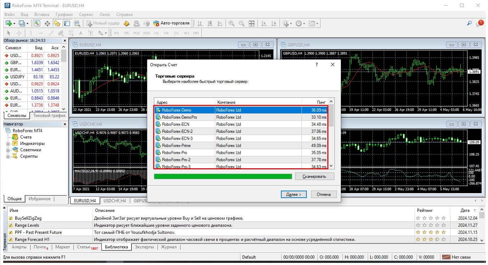The image size is (488, 265).
Task: Open the Эксперты tab in Terminal
Action: (144, 247)
